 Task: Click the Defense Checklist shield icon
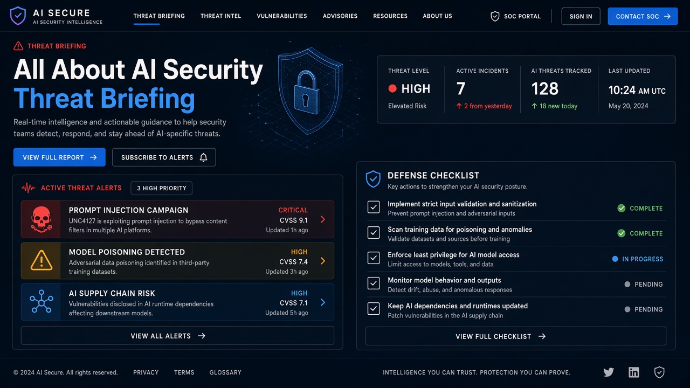point(373,179)
